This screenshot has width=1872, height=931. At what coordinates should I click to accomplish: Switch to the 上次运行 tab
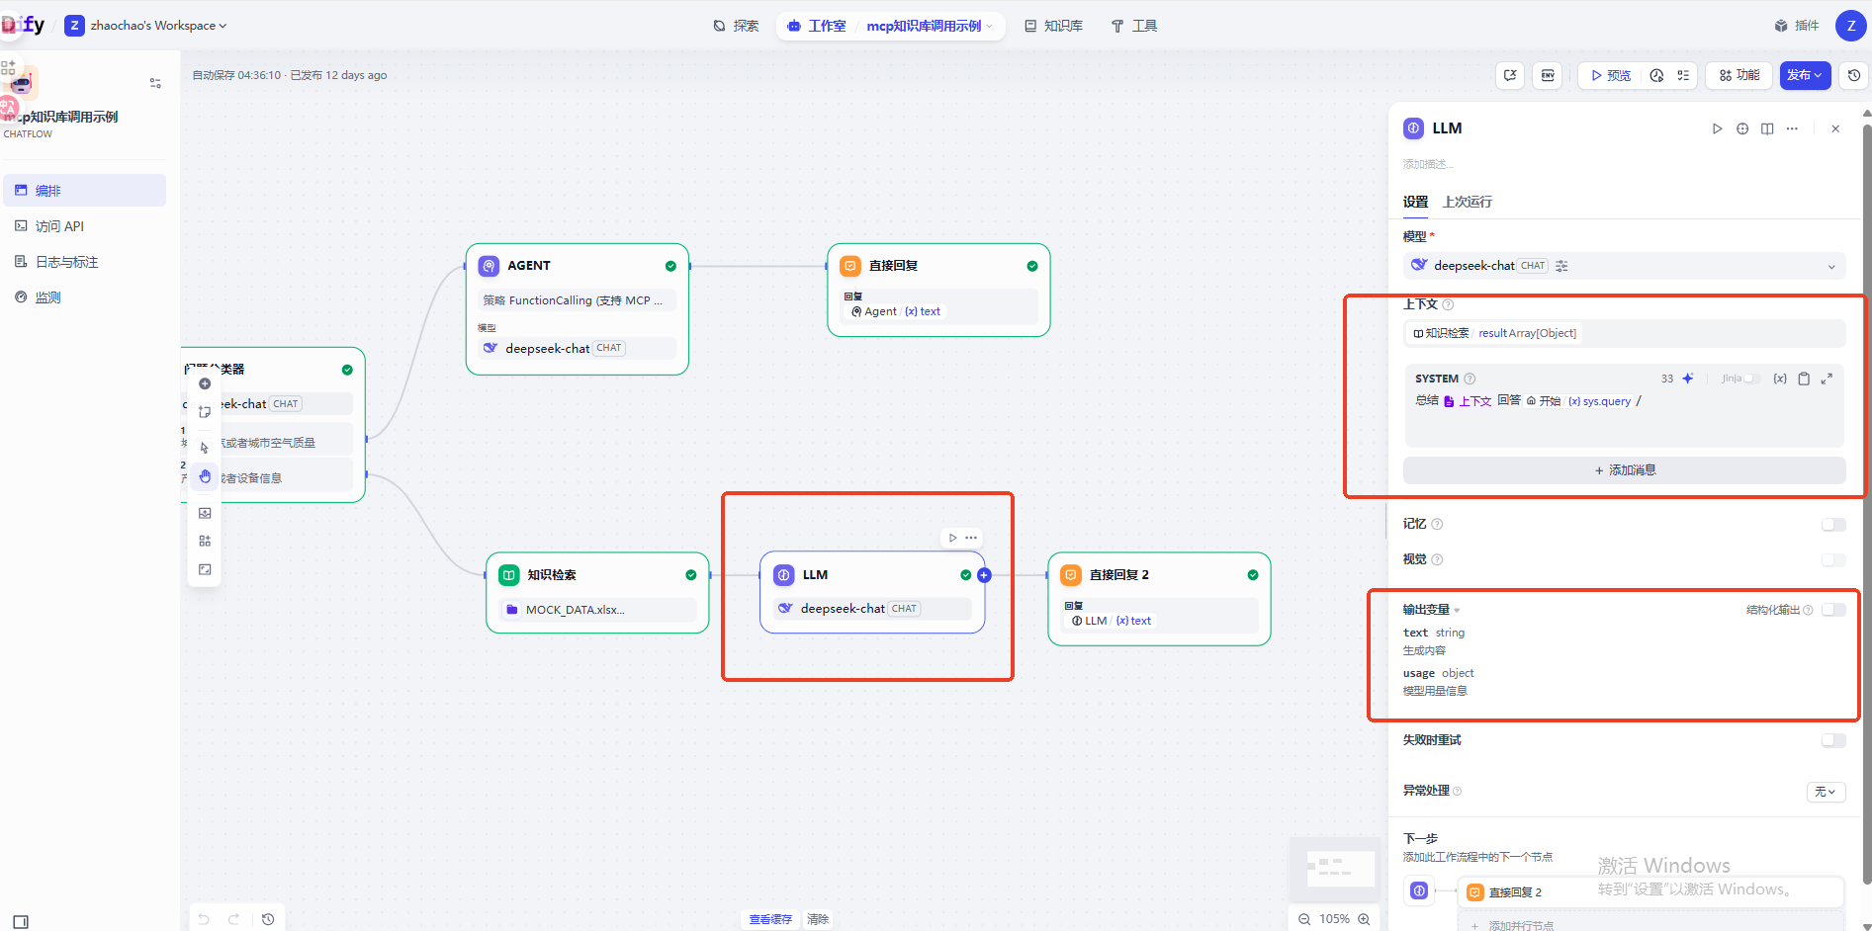1467,202
